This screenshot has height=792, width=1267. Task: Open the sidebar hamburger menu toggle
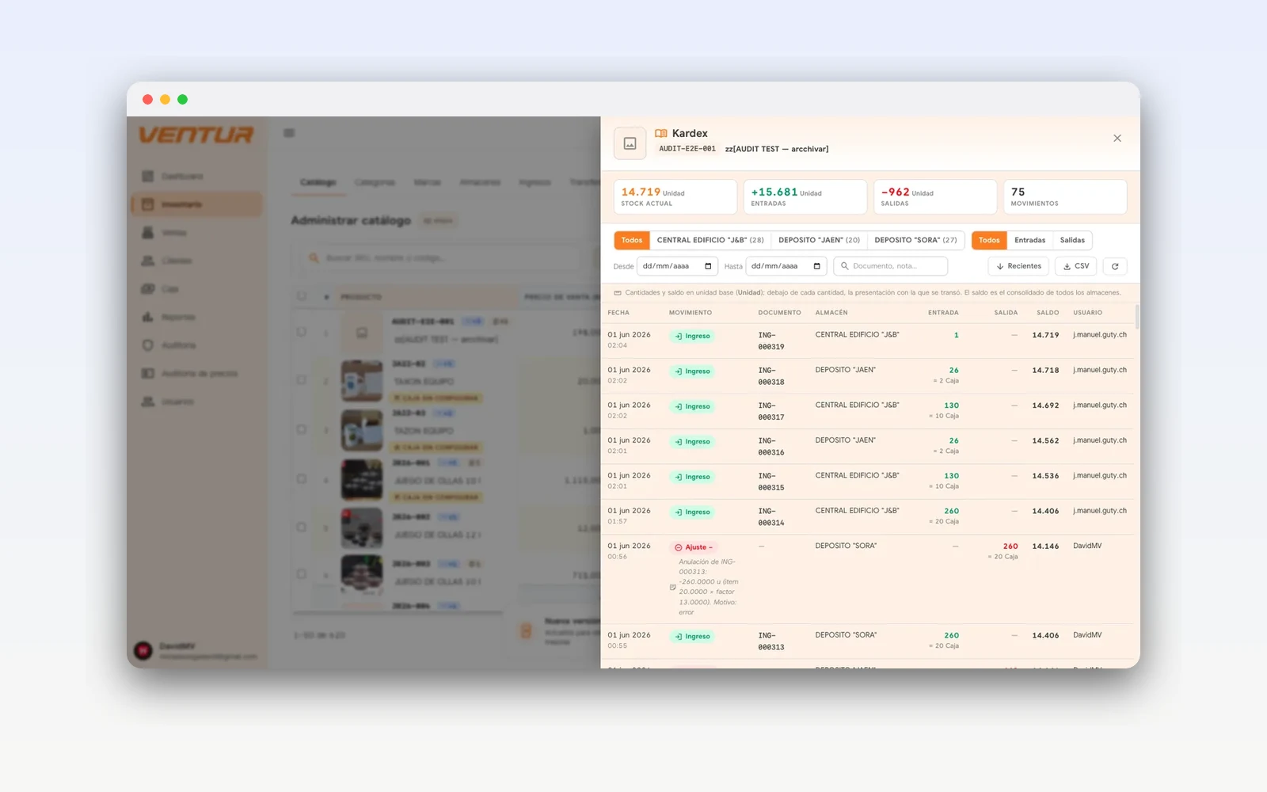[289, 133]
